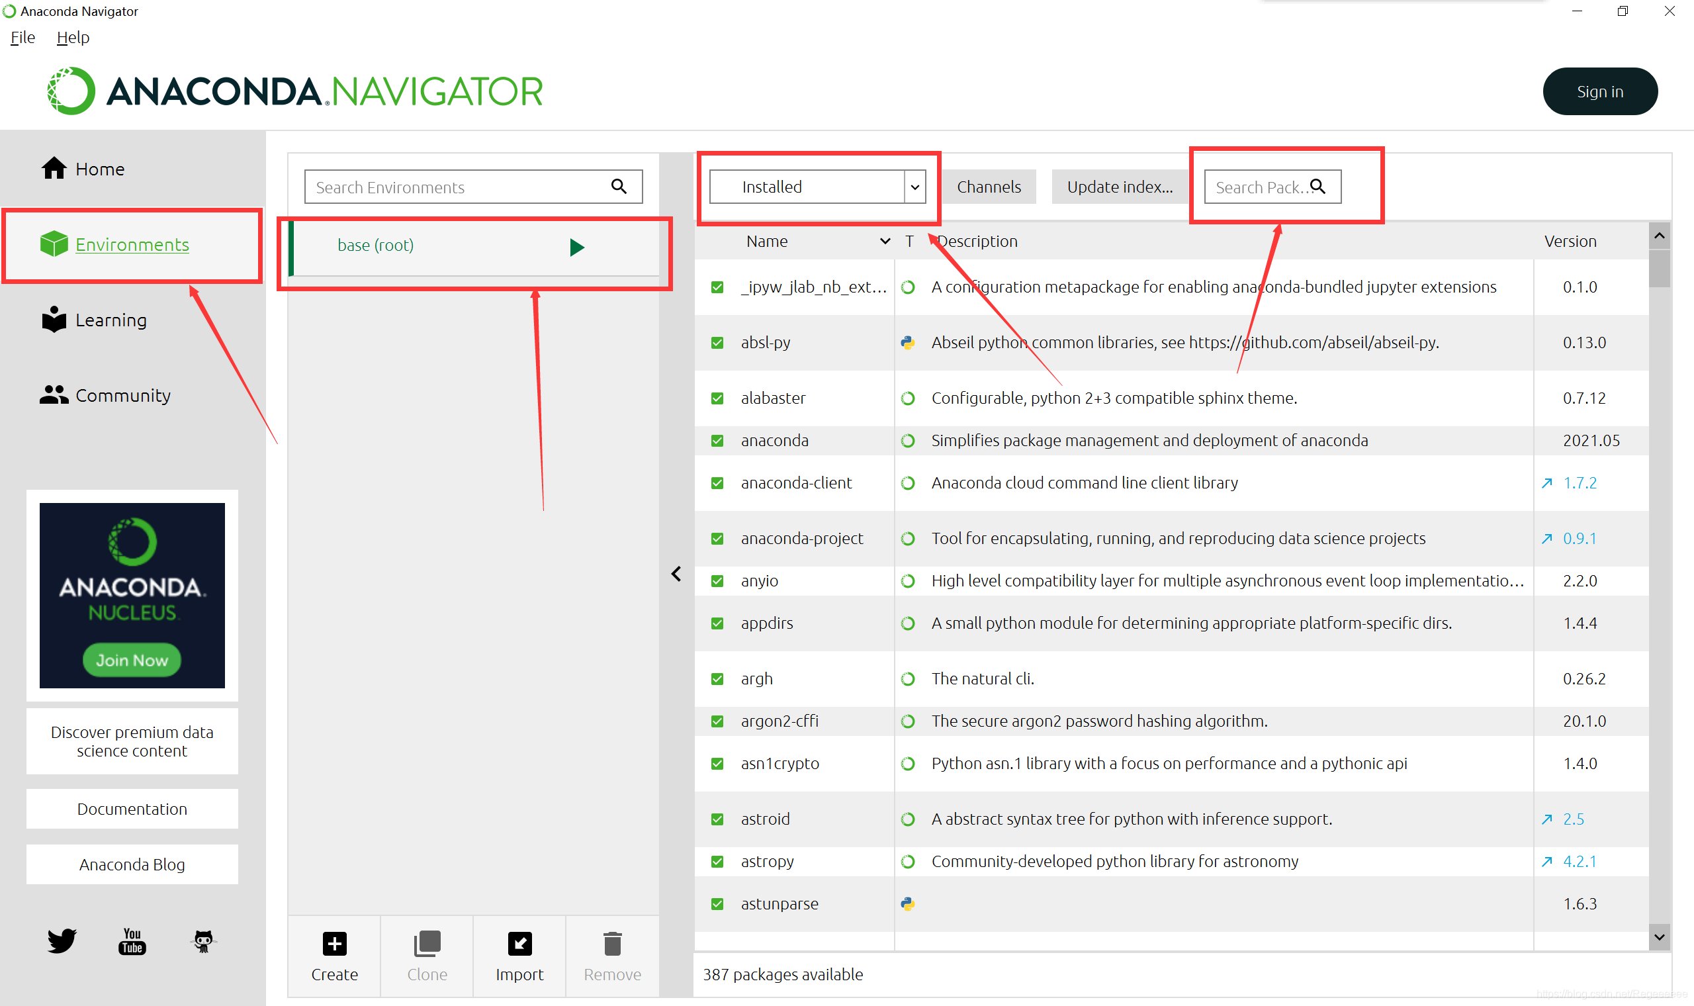Screen dimensions: 1694x1006
Task: Click the Import environment icon
Action: click(519, 944)
